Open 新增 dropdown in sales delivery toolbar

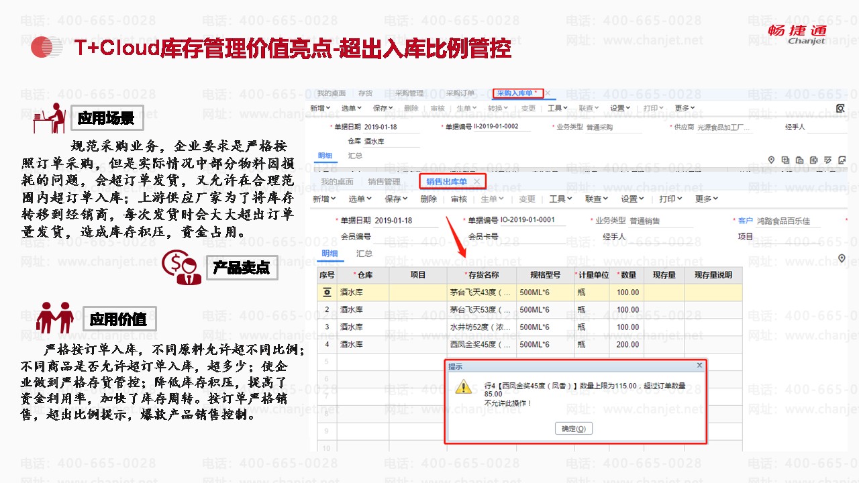(325, 199)
